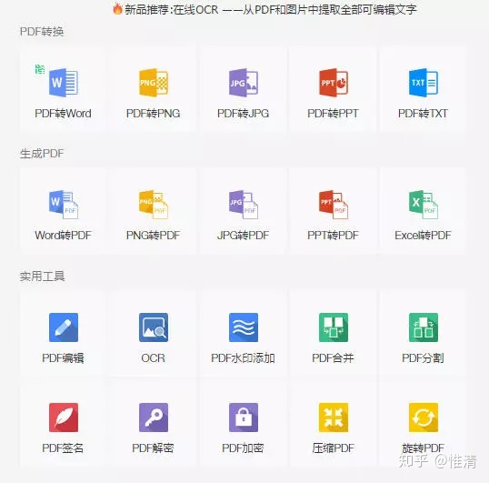489x483 pixels.
Task: Select the PDF水印添加 watermark icon
Action: [244, 327]
